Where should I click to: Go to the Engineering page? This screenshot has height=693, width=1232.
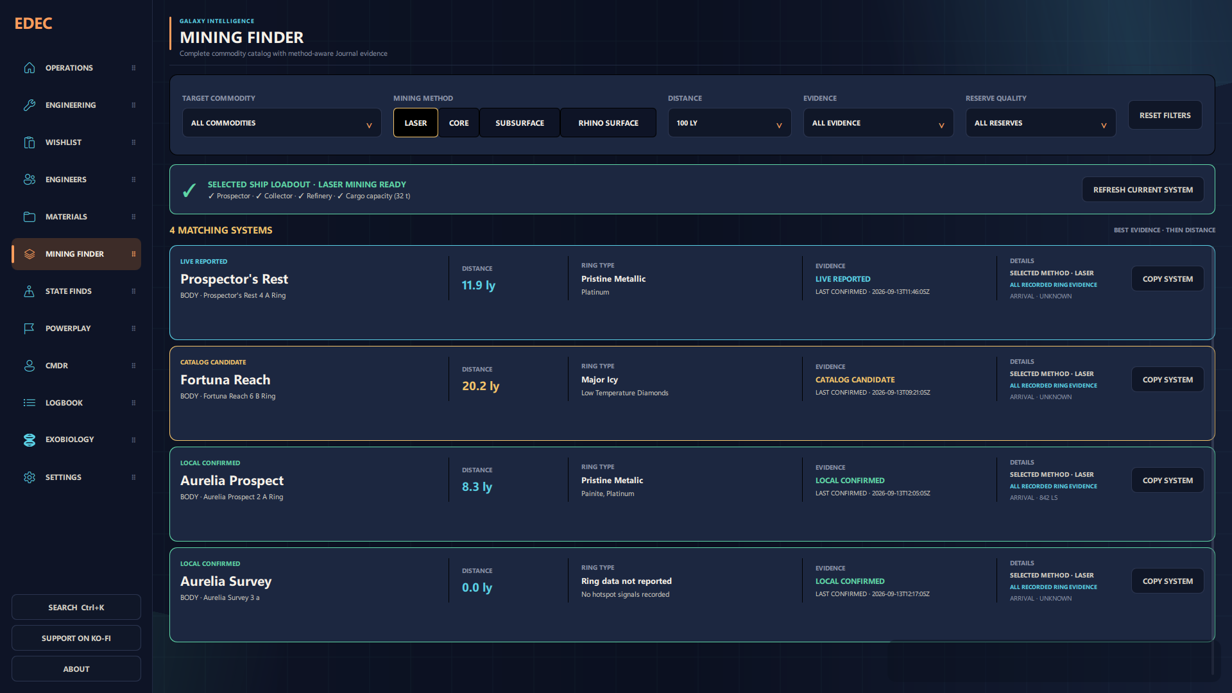pyautogui.click(x=76, y=105)
